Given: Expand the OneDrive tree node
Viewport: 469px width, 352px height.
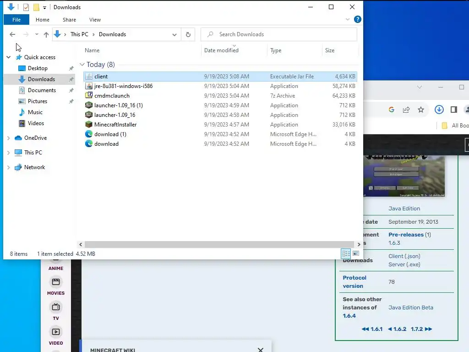Looking at the screenshot, I should (9, 138).
